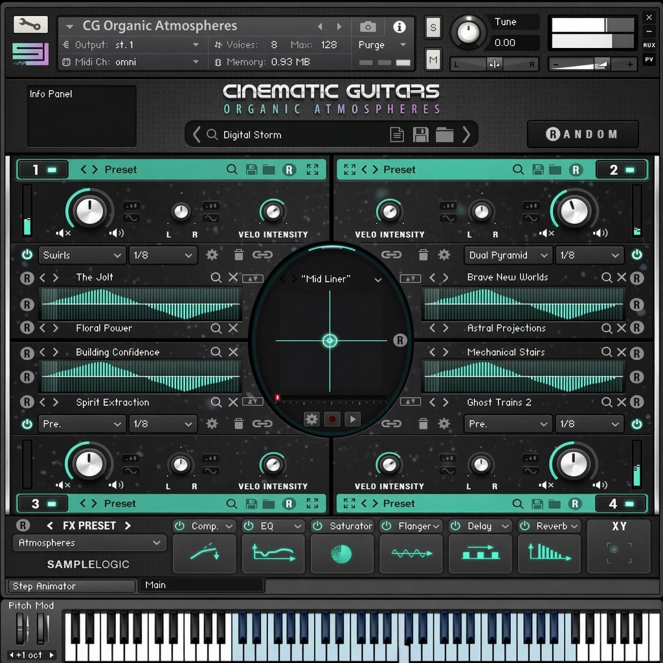Toggle Flanger effect power
This screenshot has height=663, width=663.
(387, 526)
